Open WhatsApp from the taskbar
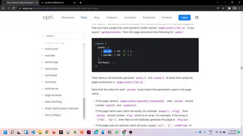The image size is (243, 136). [x=117, y=132]
